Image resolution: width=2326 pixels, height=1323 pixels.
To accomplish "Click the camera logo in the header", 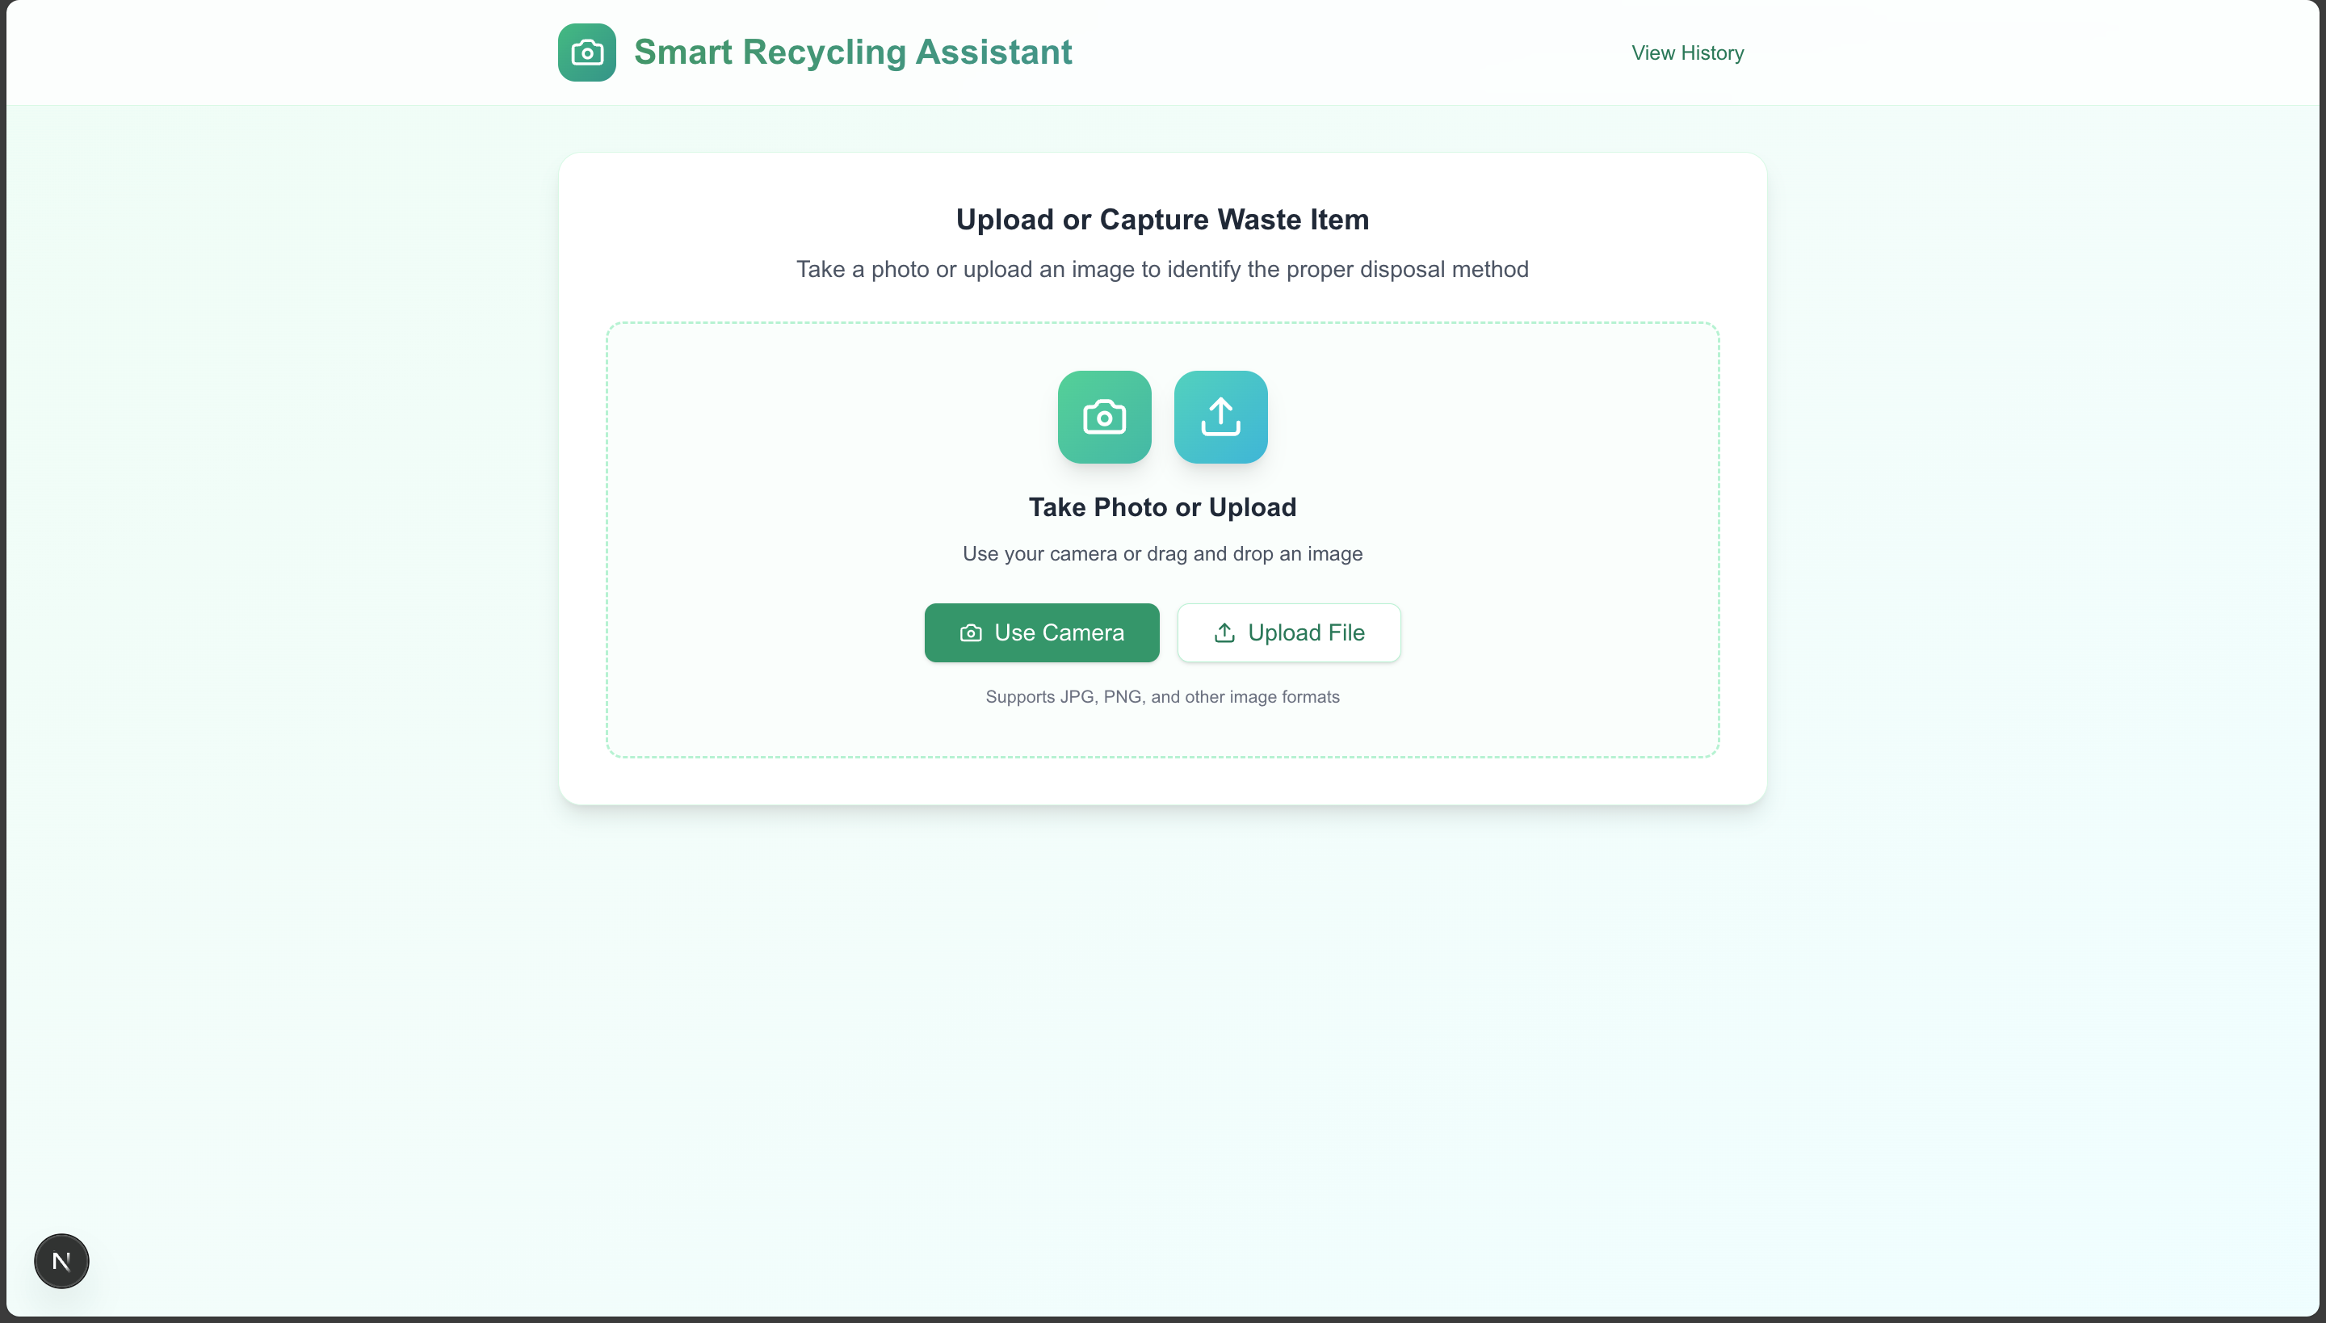I will coord(586,52).
